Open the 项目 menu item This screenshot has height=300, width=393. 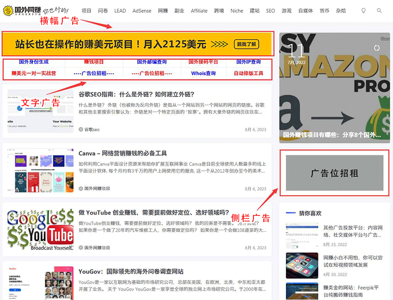86,11
